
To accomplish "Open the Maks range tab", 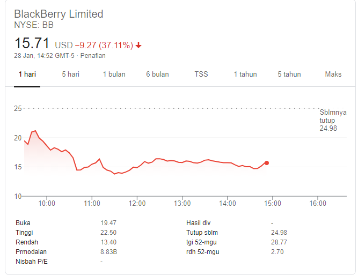I will [333, 75].
